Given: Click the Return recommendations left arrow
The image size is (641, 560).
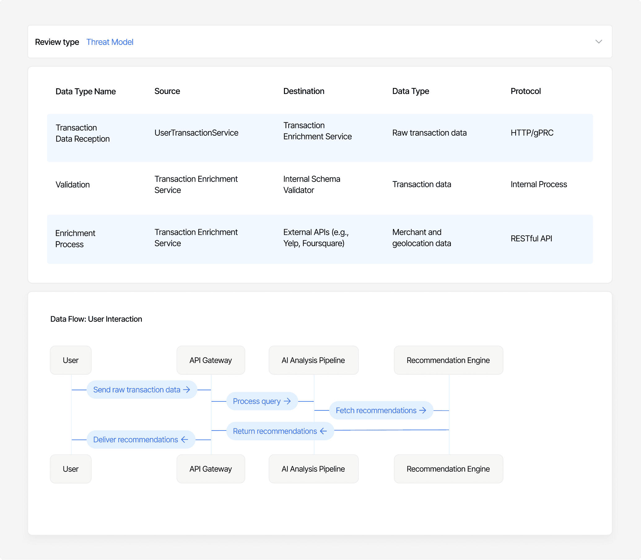Looking at the screenshot, I should (x=323, y=431).
